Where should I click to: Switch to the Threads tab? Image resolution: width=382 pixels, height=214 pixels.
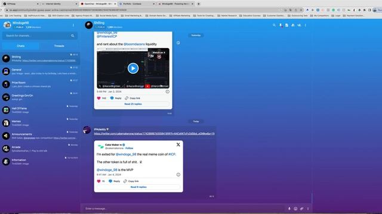coord(59,46)
